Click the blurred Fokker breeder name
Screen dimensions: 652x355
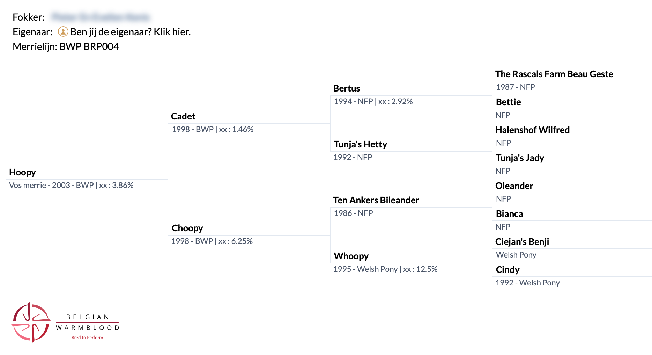pyautogui.click(x=100, y=17)
